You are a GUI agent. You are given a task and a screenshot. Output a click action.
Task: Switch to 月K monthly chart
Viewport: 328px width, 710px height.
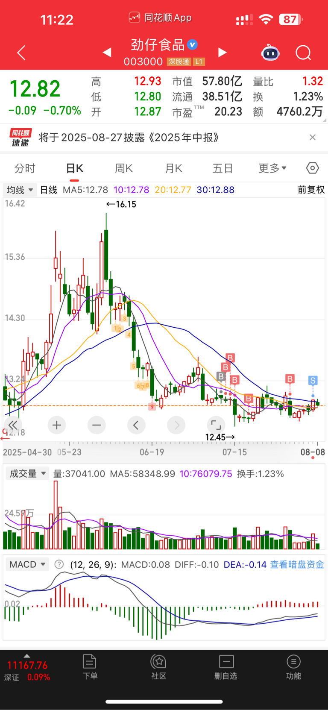pos(173,168)
